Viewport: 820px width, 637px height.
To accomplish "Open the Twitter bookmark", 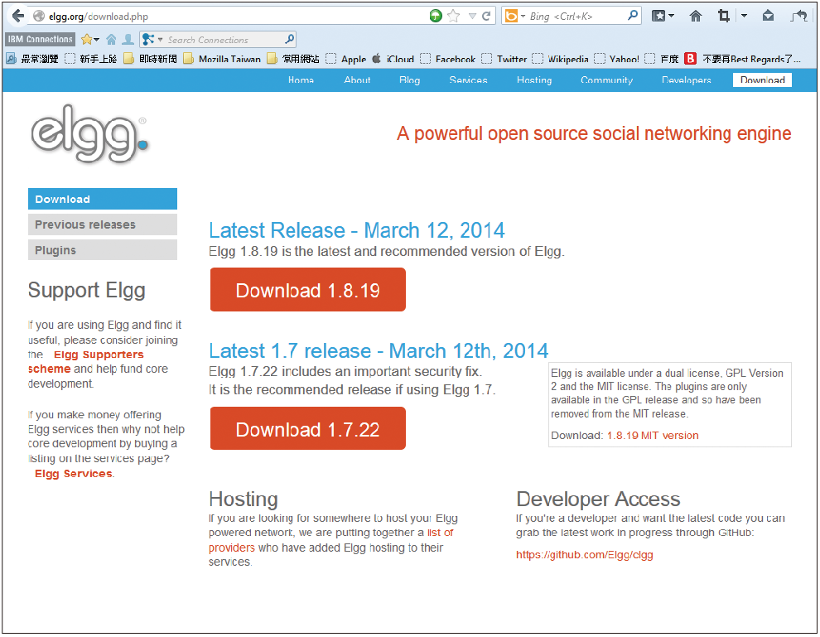I will click(x=504, y=59).
